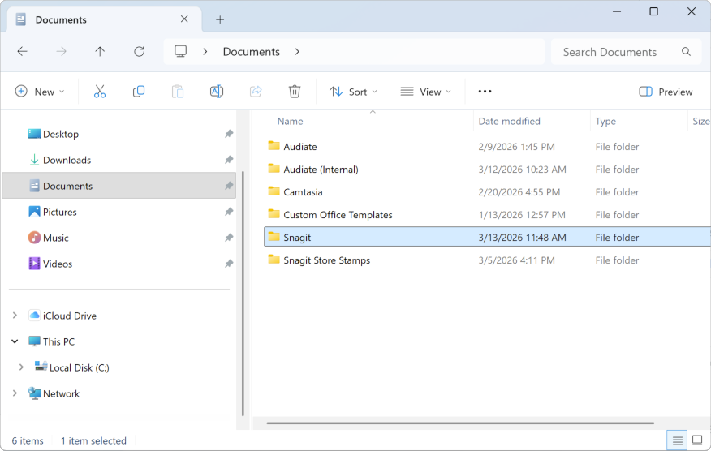
Task: Click the Audiate folder icon
Action: pyautogui.click(x=274, y=146)
